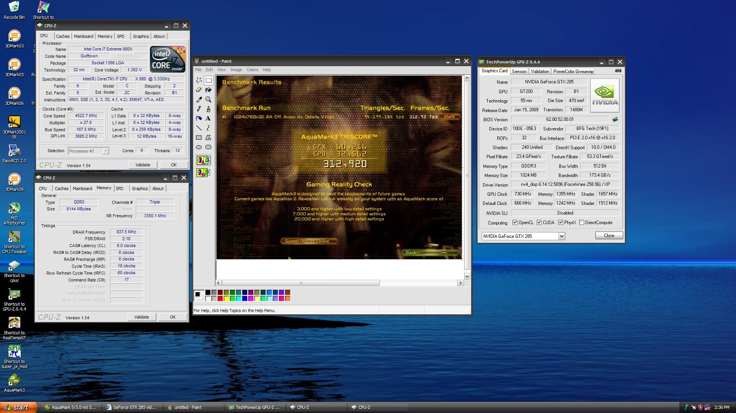This screenshot has width=736, height=413.
Task: Activate the Pick Color eyedropper tool
Action: tap(199, 99)
